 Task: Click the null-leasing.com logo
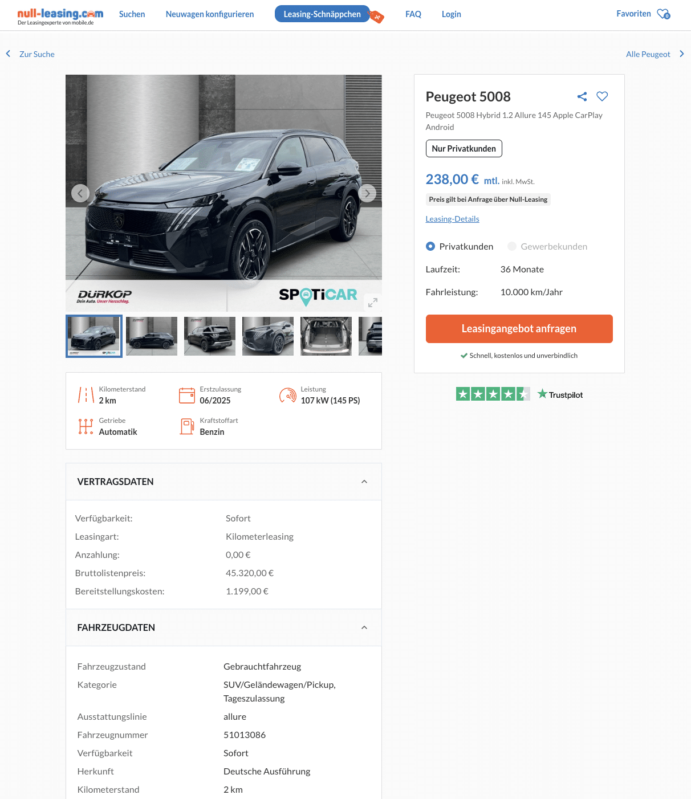(x=60, y=16)
